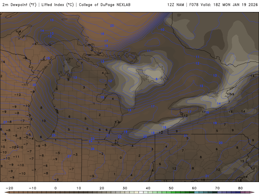Click the '60' label on the color scale
The height and width of the screenshot is (194, 259).
[194, 188]
